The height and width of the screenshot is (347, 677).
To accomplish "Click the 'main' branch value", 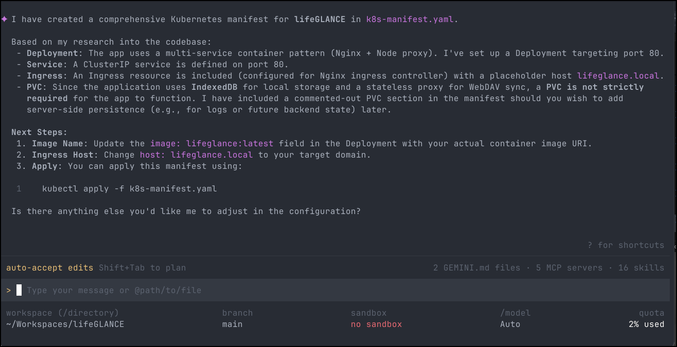I will click(233, 324).
